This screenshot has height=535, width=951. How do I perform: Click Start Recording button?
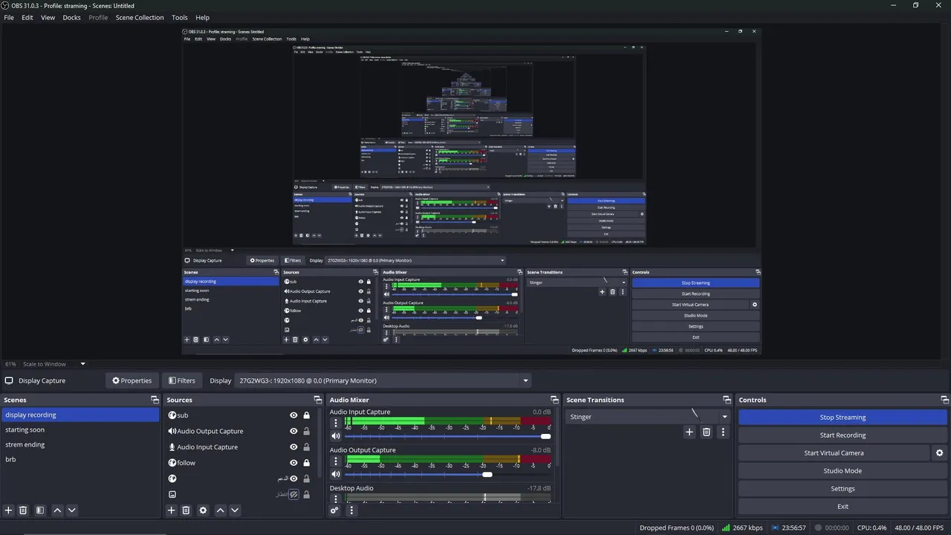tap(843, 435)
